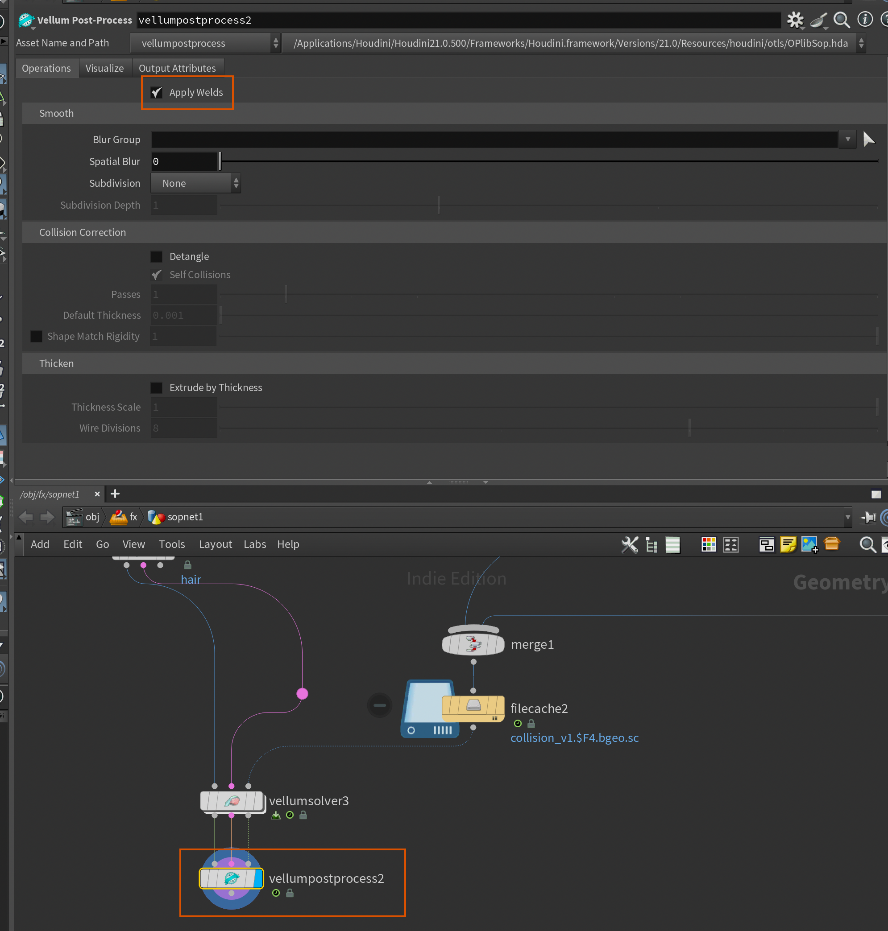Click the network box icon
This screenshot has height=931, width=888.
click(x=766, y=544)
